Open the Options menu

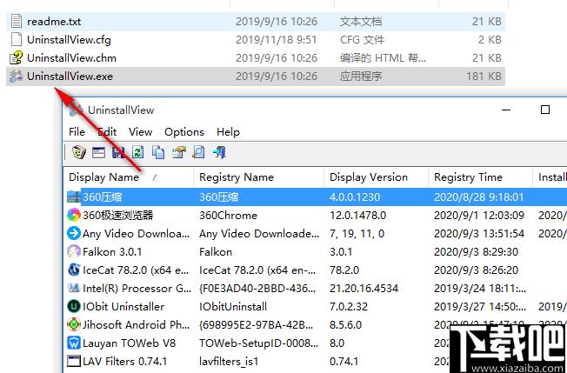[x=183, y=132]
